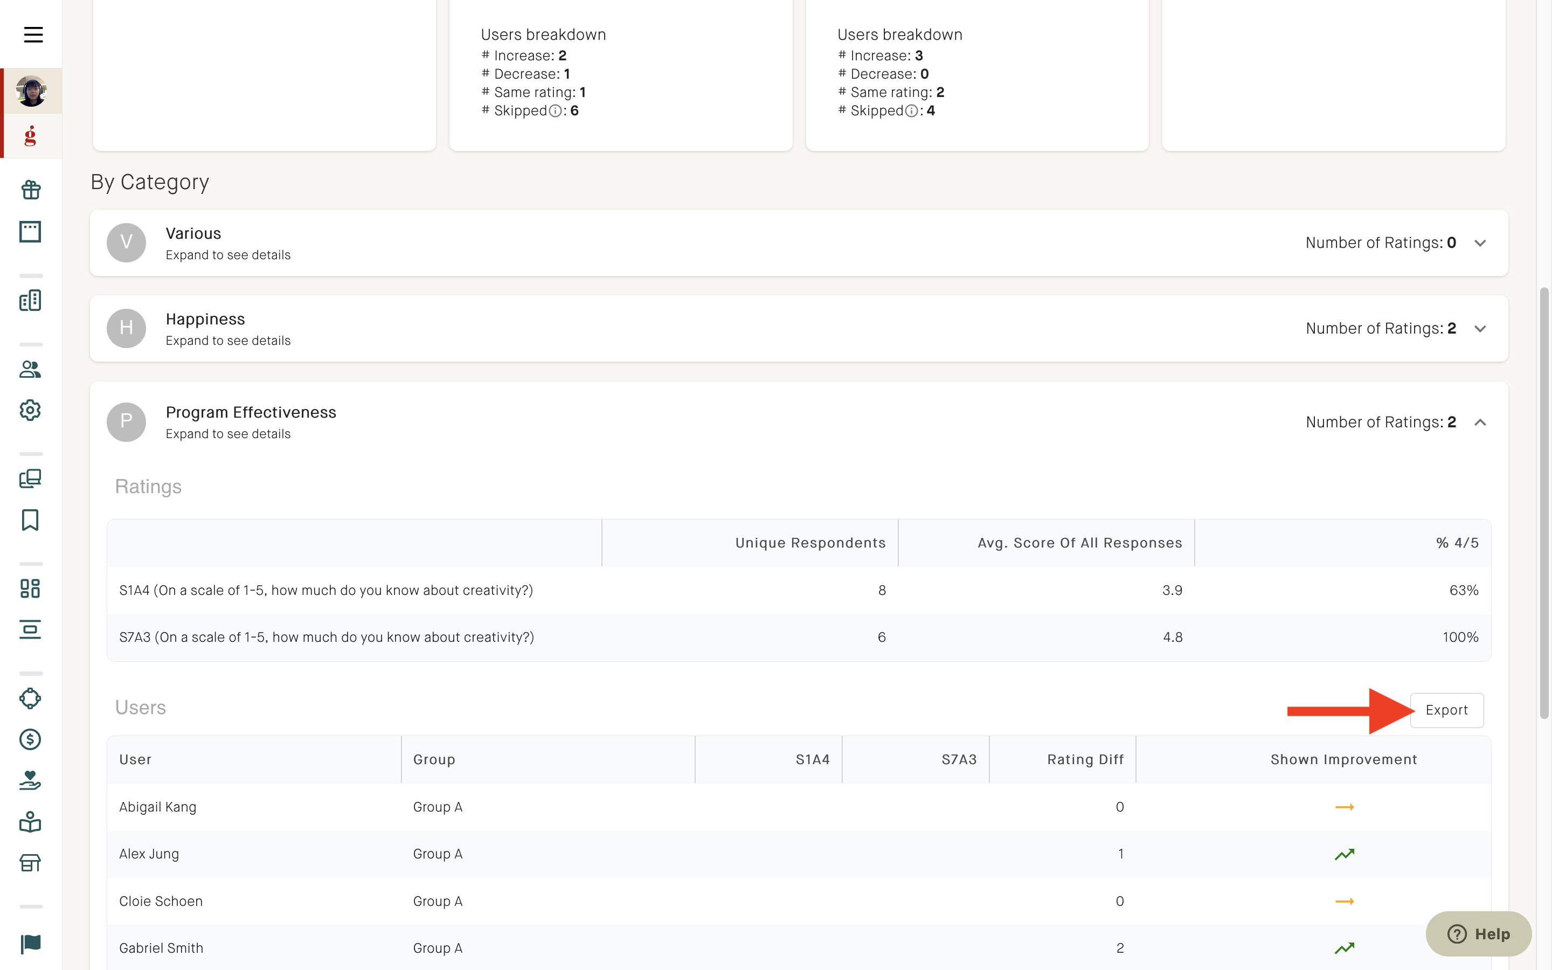Screen dimensions: 1552x970
Task: Open the dollar coin sidebar icon
Action: click(31, 740)
